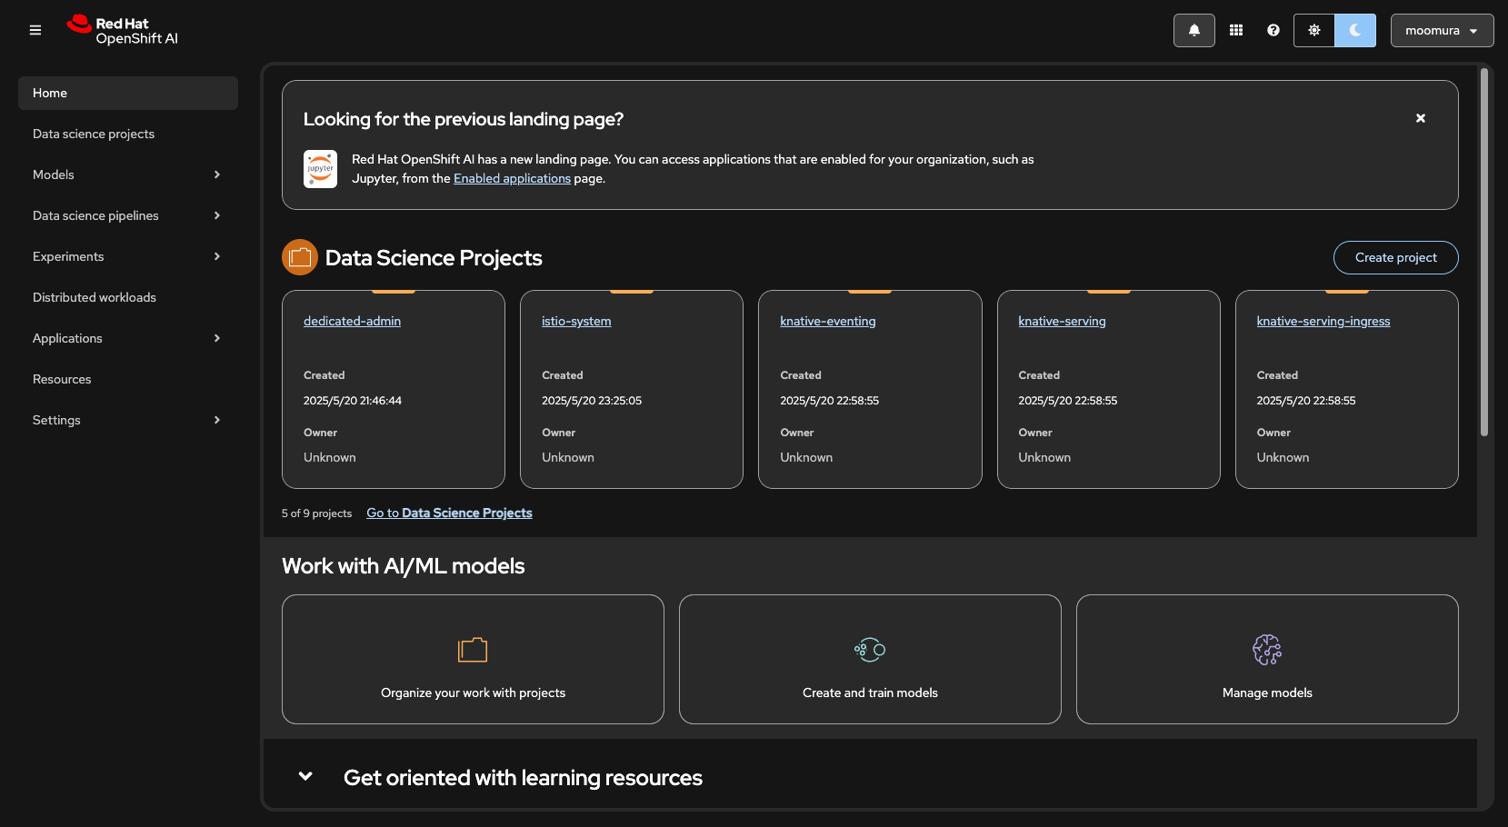This screenshot has height=827, width=1508.
Task: Open the notifications bell
Action: (x=1193, y=30)
